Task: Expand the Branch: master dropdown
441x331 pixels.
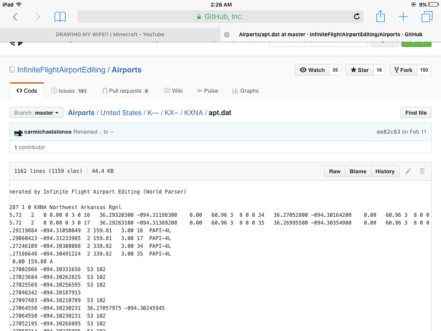Action: pos(36,113)
